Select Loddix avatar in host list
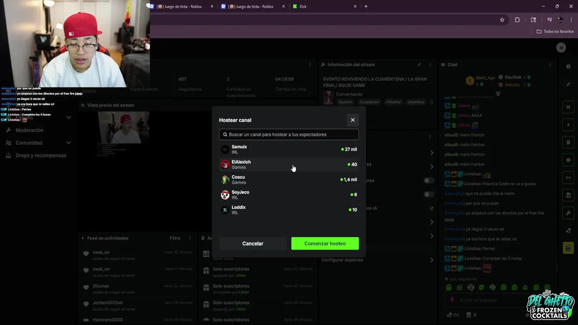578x325 pixels. pos(225,210)
